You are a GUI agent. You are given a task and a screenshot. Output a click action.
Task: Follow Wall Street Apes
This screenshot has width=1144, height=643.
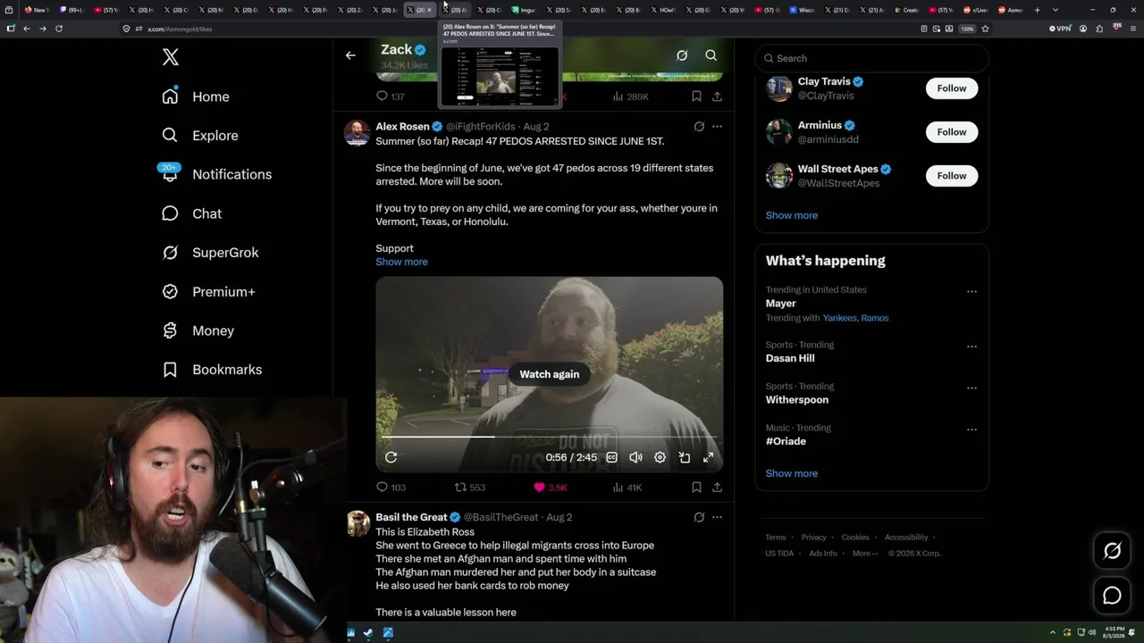click(952, 176)
